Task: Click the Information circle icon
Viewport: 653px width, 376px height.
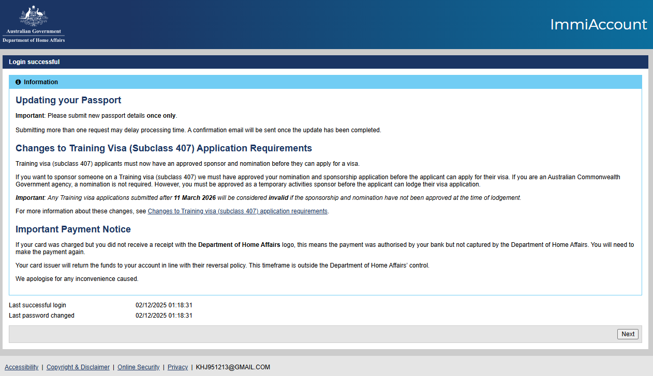Action: click(18, 82)
